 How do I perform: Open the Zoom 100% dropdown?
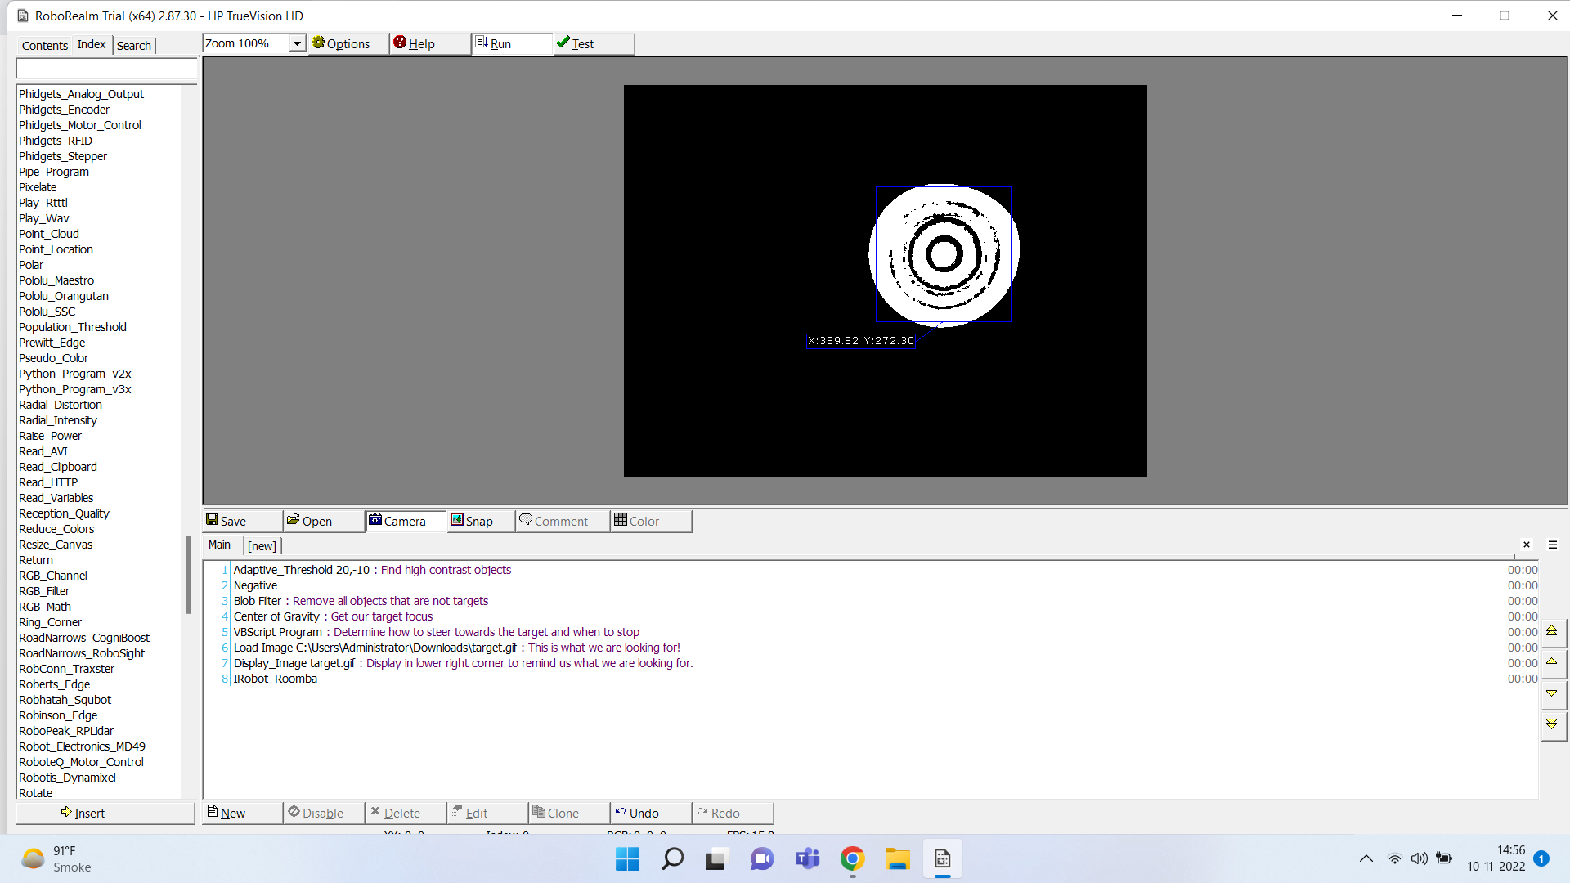click(x=298, y=43)
